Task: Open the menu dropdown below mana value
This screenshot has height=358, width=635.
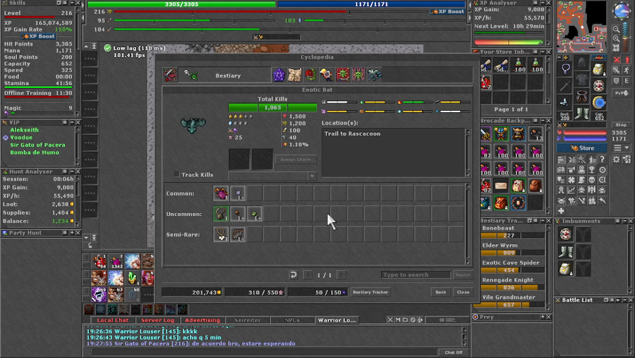Action: [621, 148]
